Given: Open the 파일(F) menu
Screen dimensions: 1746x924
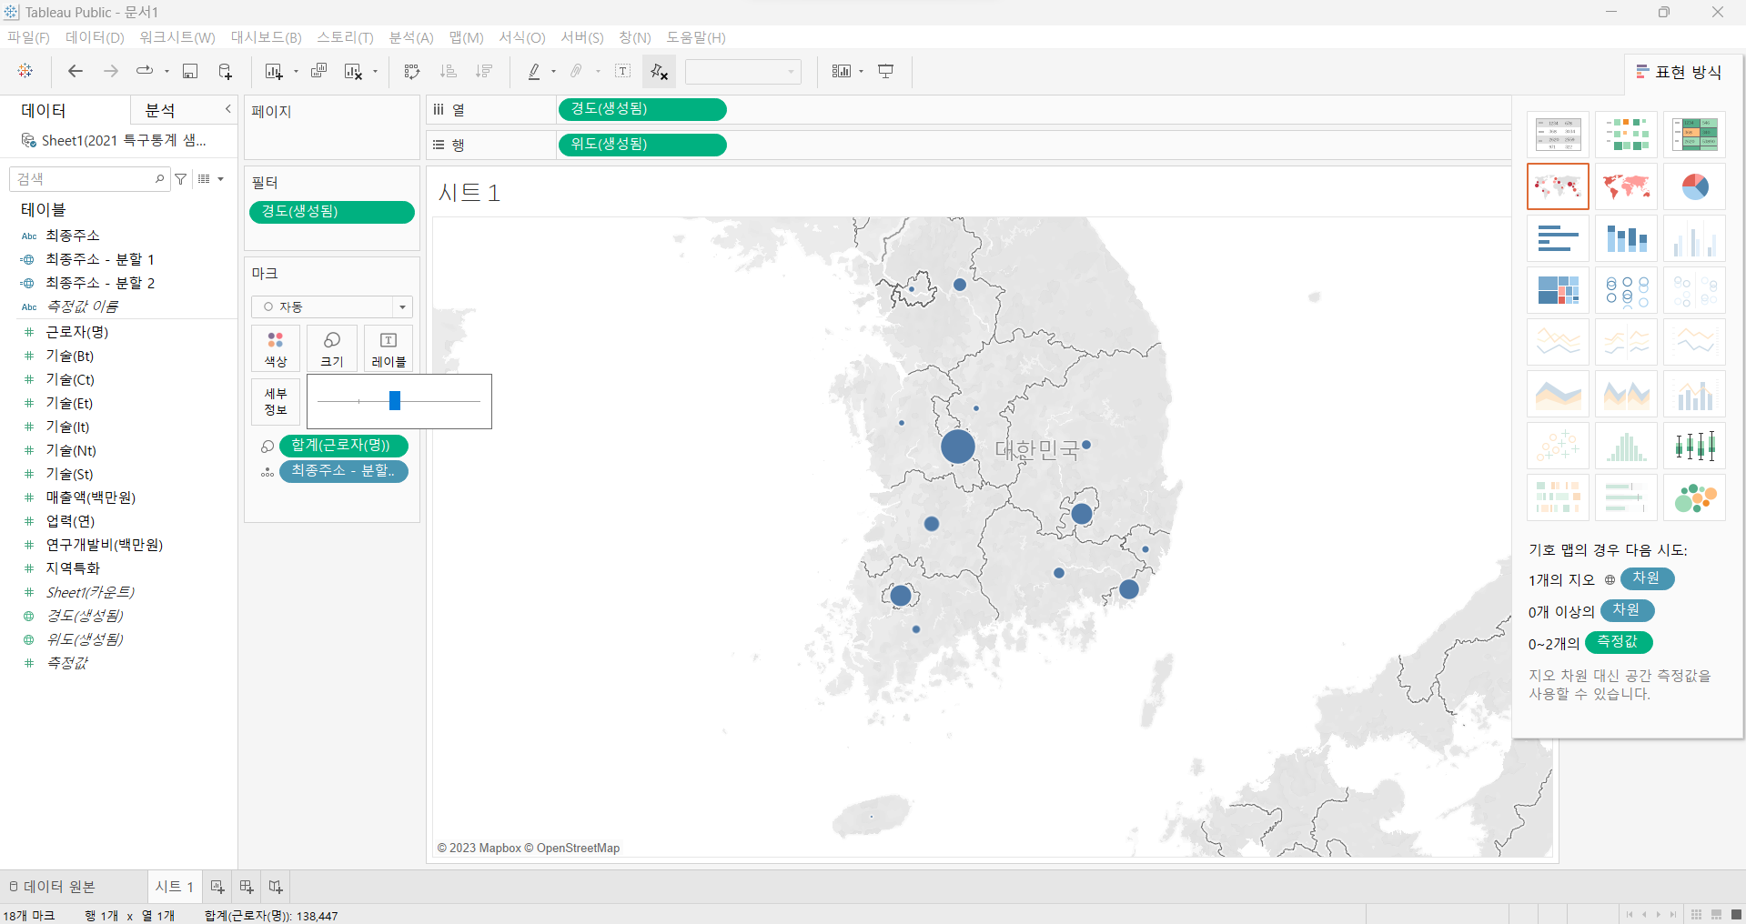Looking at the screenshot, I should [x=28, y=37].
